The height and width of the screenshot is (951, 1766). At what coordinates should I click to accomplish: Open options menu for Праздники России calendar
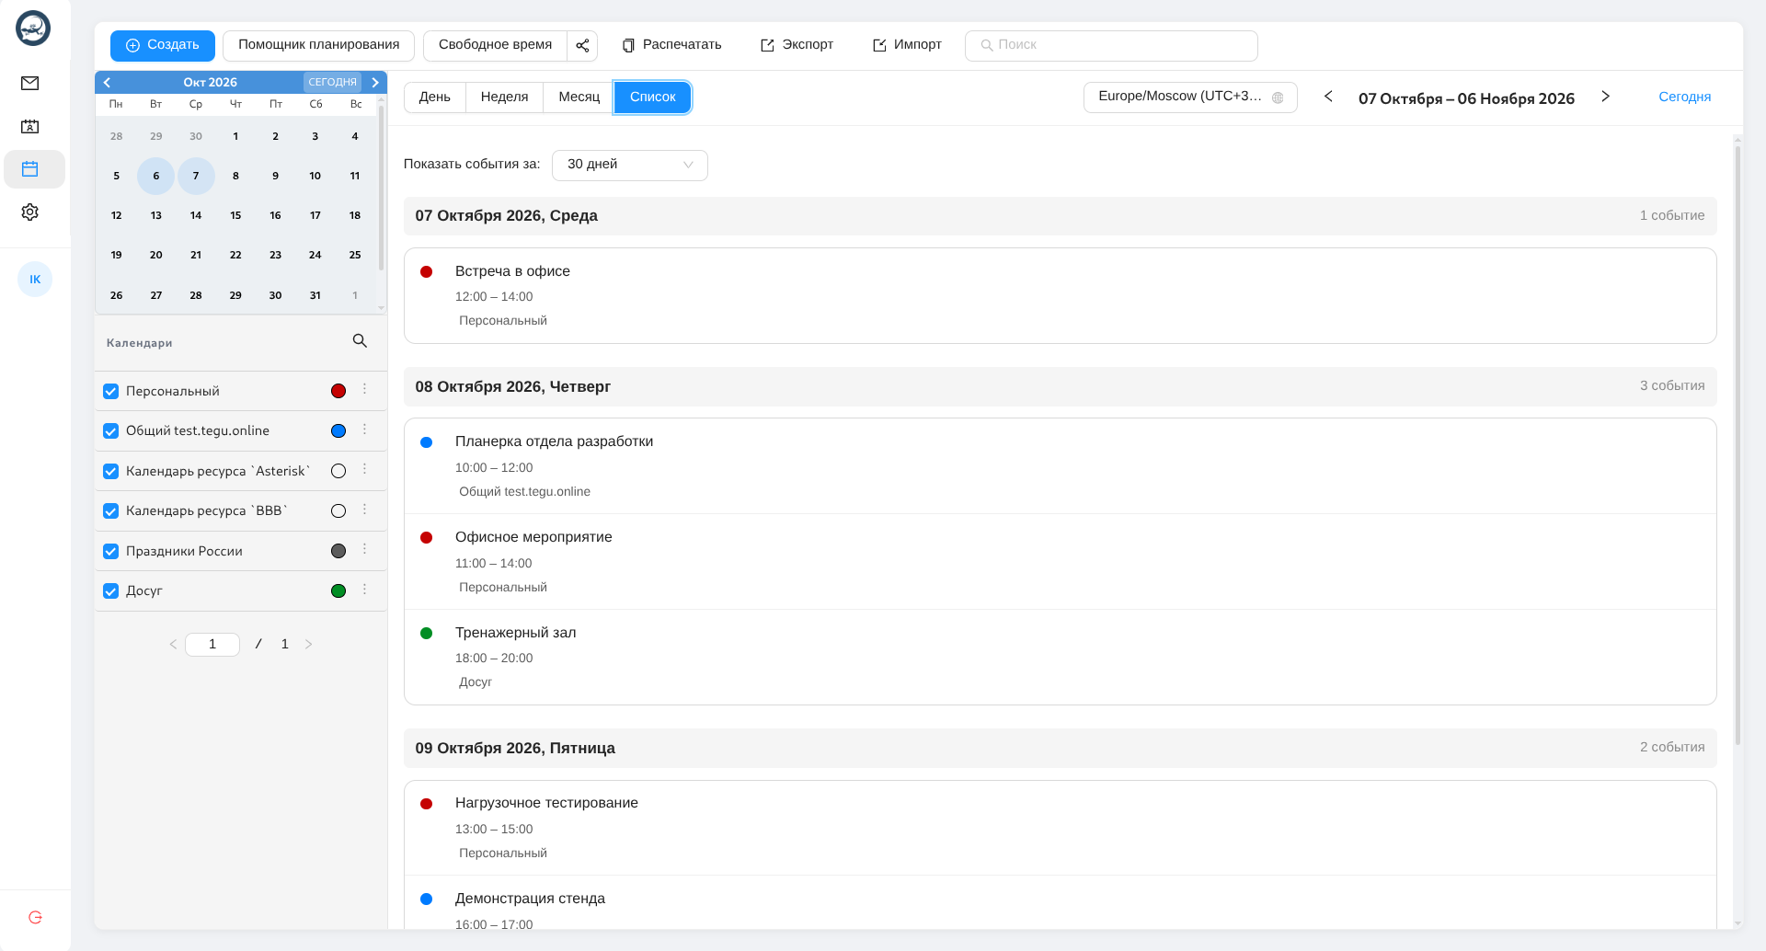pyautogui.click(x=365, y=549)
